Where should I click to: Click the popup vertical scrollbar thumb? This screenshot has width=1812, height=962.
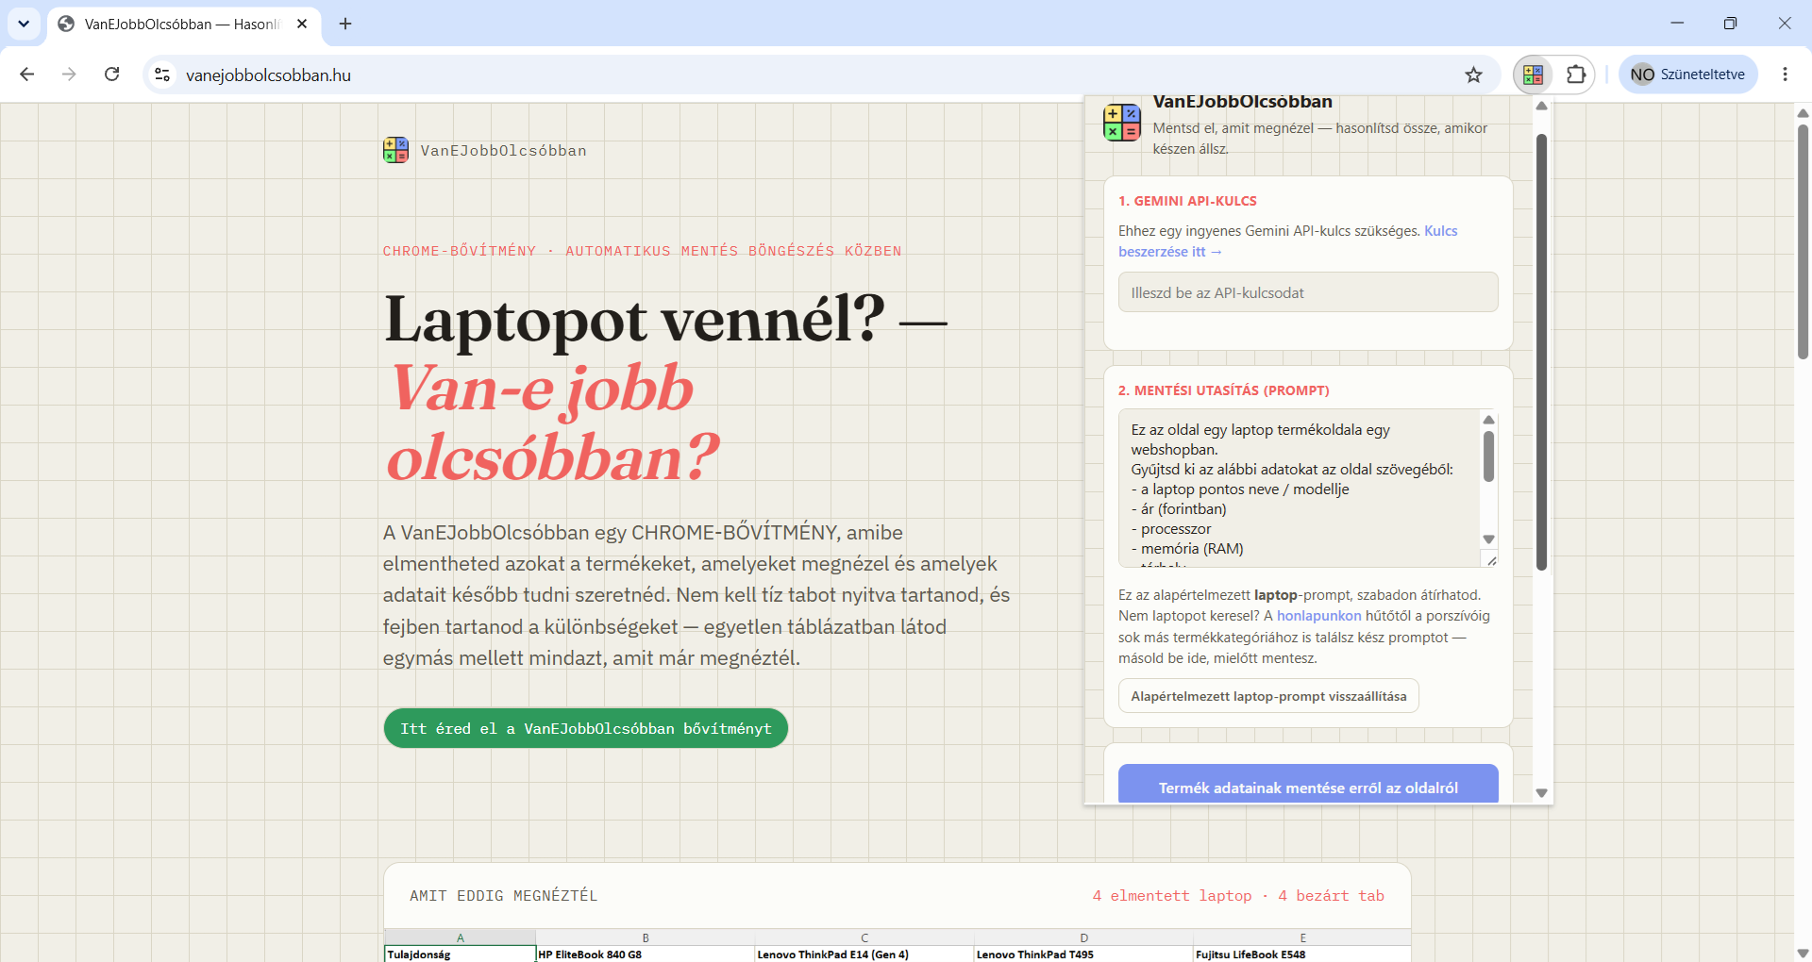[x=1541, y=352]
